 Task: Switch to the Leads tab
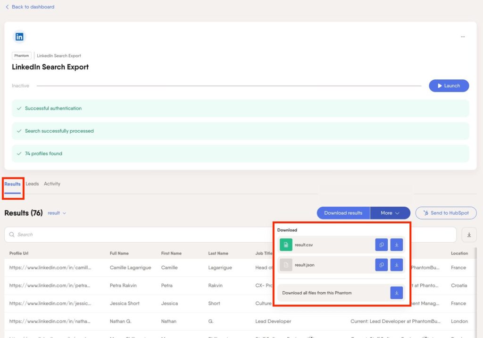click(32, 184)
